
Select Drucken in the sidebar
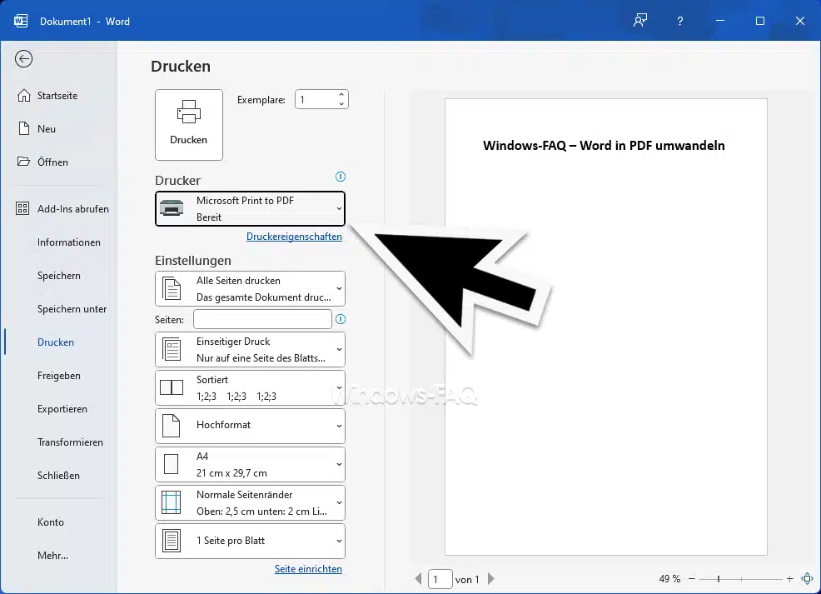57,342
